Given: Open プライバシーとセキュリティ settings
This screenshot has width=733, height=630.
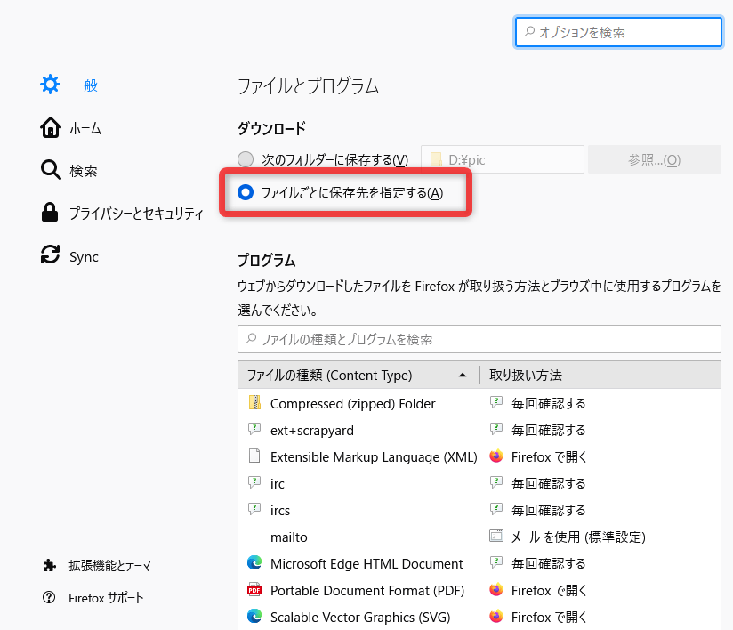Looking at the screenshot, I should click(122, 213).
